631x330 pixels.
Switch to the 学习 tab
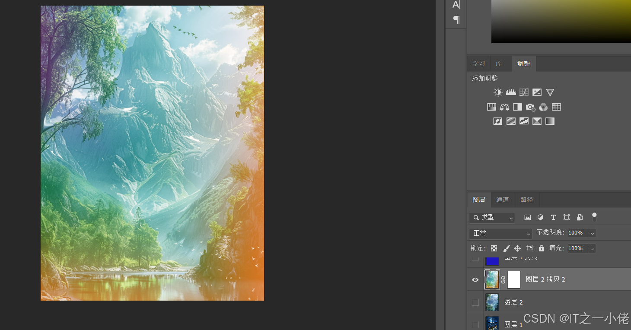[478, 63]
